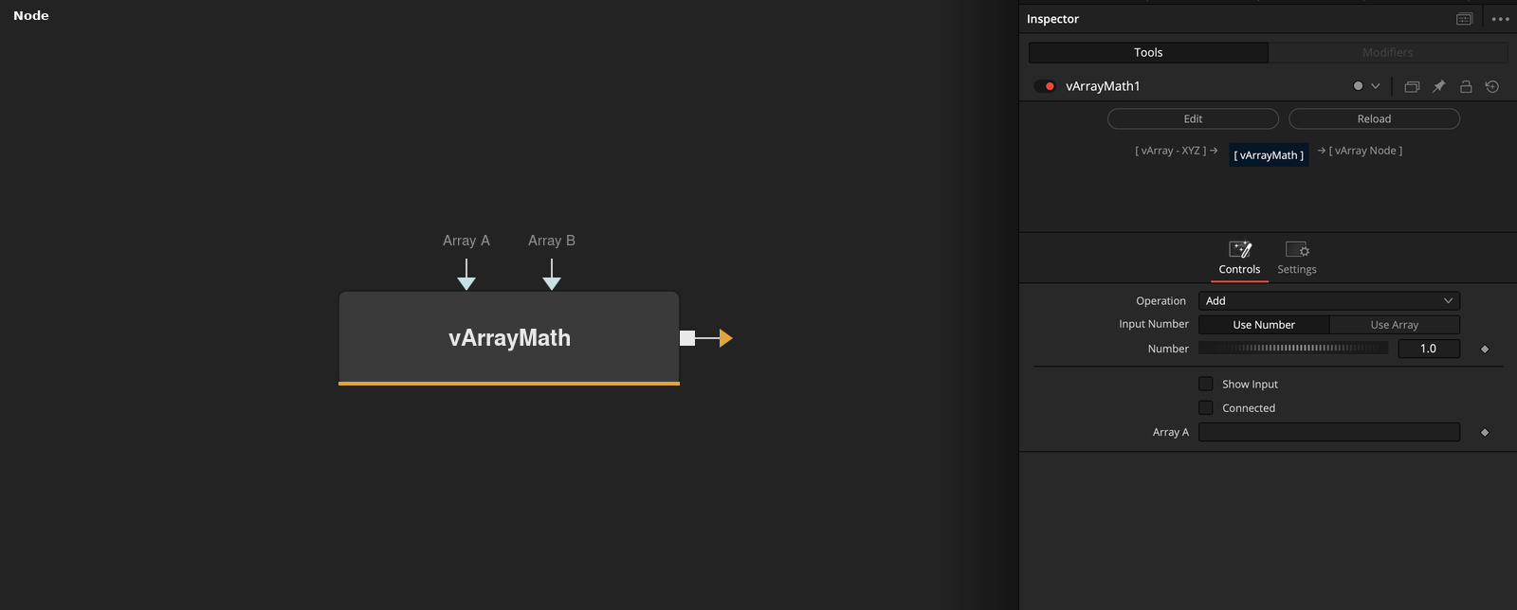The height and width of the screenshot is (610, 1517).
Task: Open the Inspector options three-dots menu
Action: [1500, 19]
